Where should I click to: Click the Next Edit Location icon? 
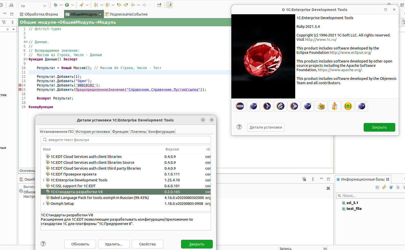126,5
